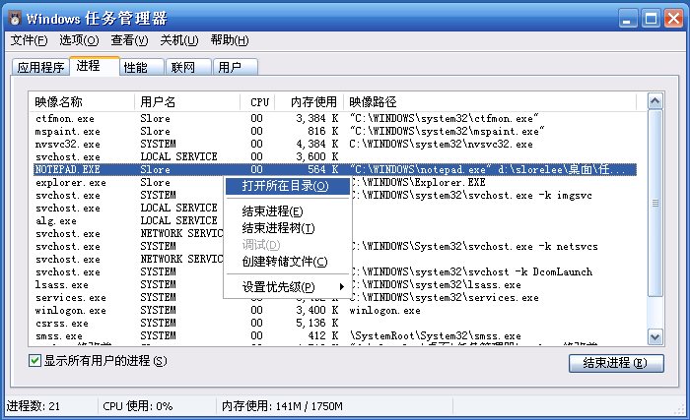Open the 文件(F) menu
The width and height of the screenshot is (690, 420).
click(29, 40)
